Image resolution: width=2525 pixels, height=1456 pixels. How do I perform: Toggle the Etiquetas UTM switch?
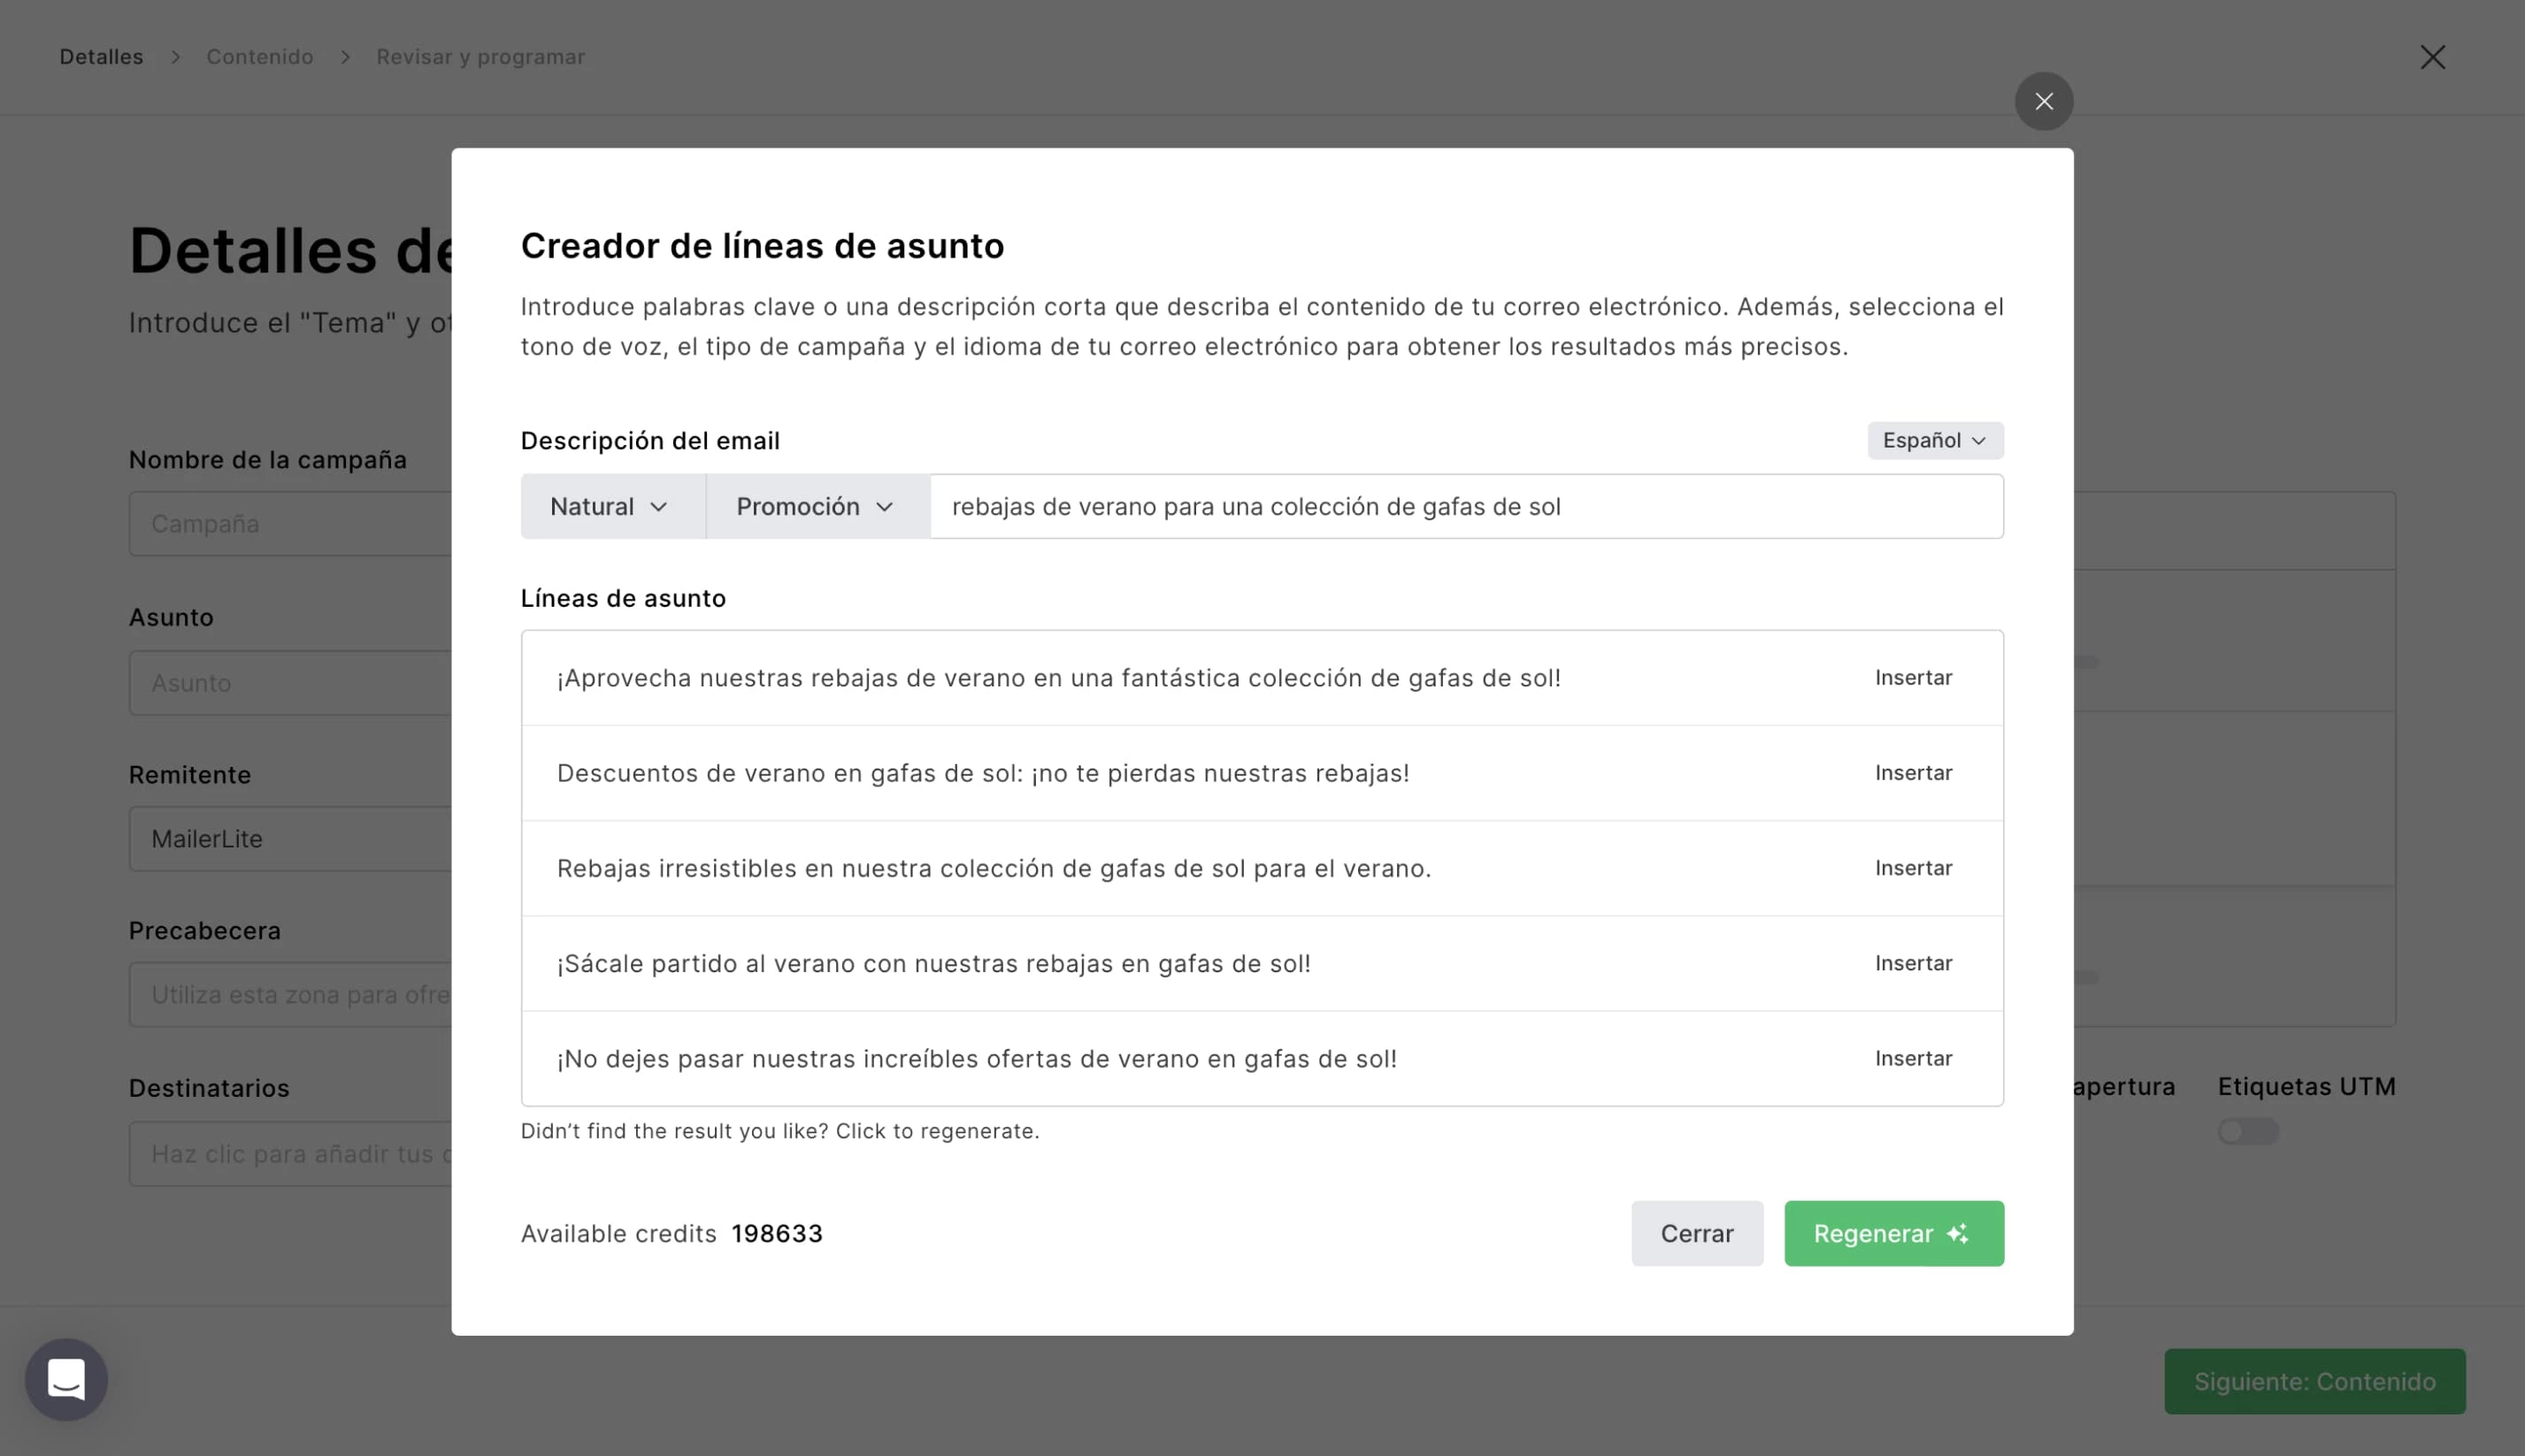[x=2247, y=1131]
